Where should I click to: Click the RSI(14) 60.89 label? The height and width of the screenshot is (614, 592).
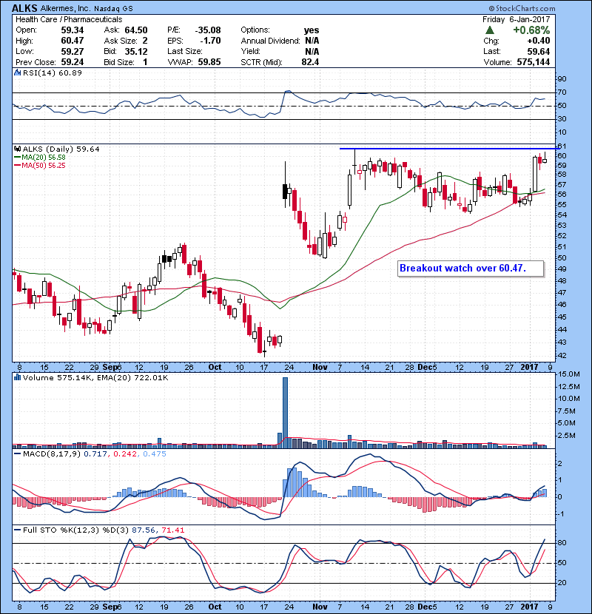pyautogui.click(x=52, y=72)
